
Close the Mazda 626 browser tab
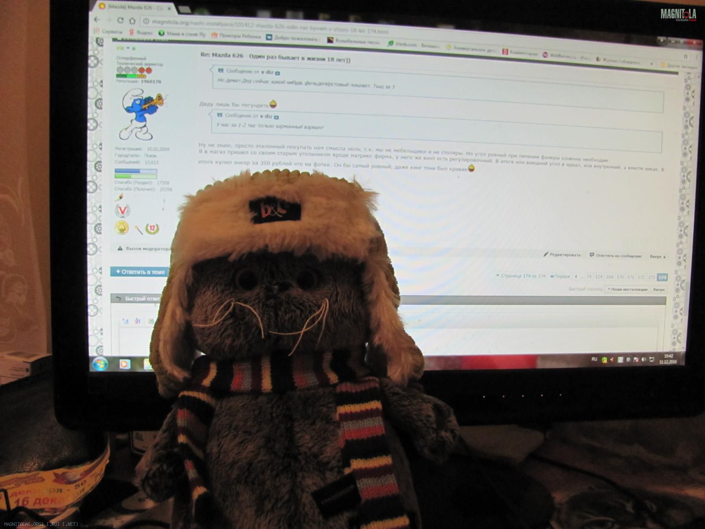(169, 8)
